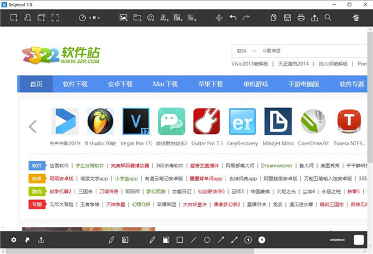Image resolution: width=373 pixels, height=254 pixels.
Task: Choose the double-headed arrow tool
Action: coord(234,240)
